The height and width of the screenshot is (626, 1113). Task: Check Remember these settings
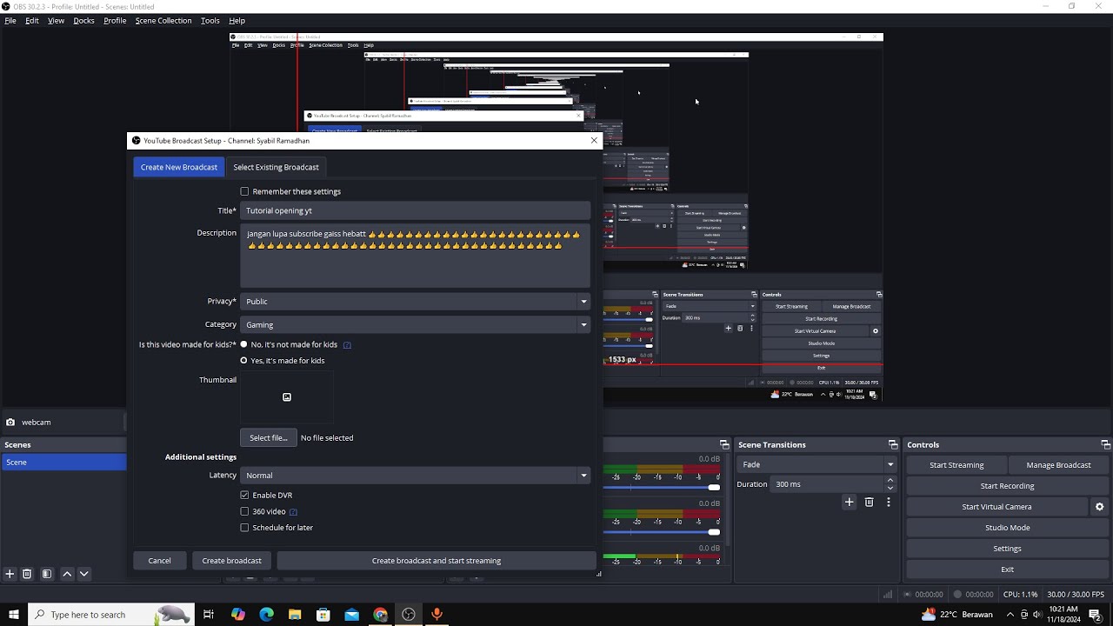tap(244, 191)
